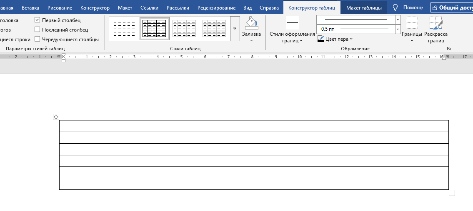Open the Вставка ribbon tab
This screenshot has height=211, width=473.
point(30,8)
